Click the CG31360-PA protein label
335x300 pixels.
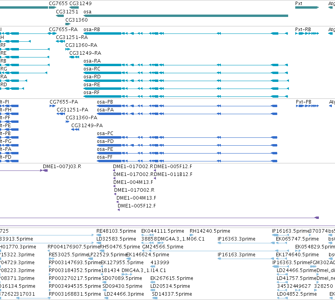click(81, 118)
